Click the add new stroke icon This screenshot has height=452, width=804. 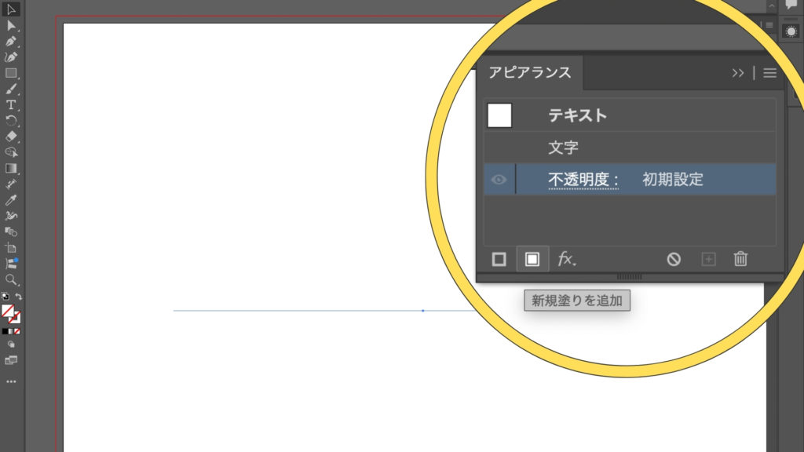(x=499, y=259)
